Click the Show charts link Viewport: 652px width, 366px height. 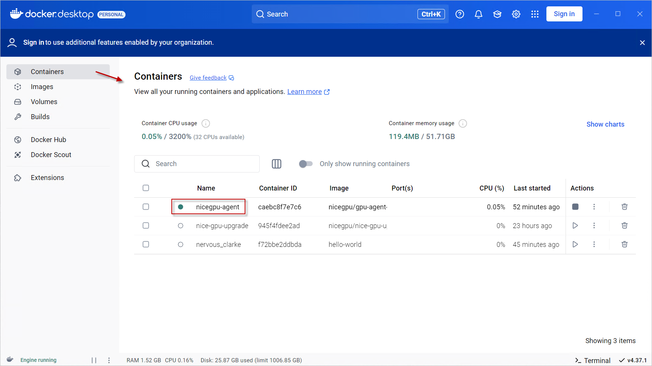click(605, 124)
